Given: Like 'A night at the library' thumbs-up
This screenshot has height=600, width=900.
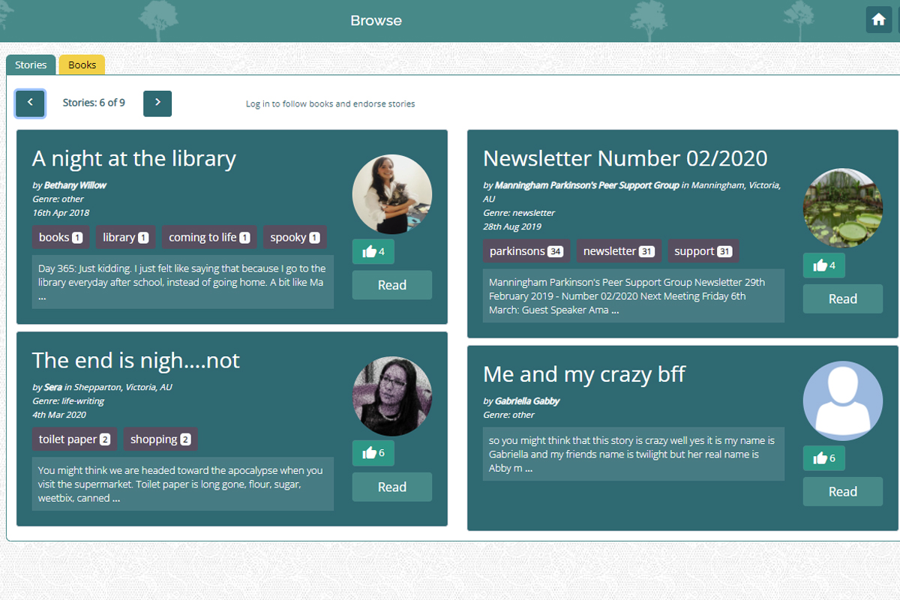Looking at the screenshot, I should click(x=373, y=252).
